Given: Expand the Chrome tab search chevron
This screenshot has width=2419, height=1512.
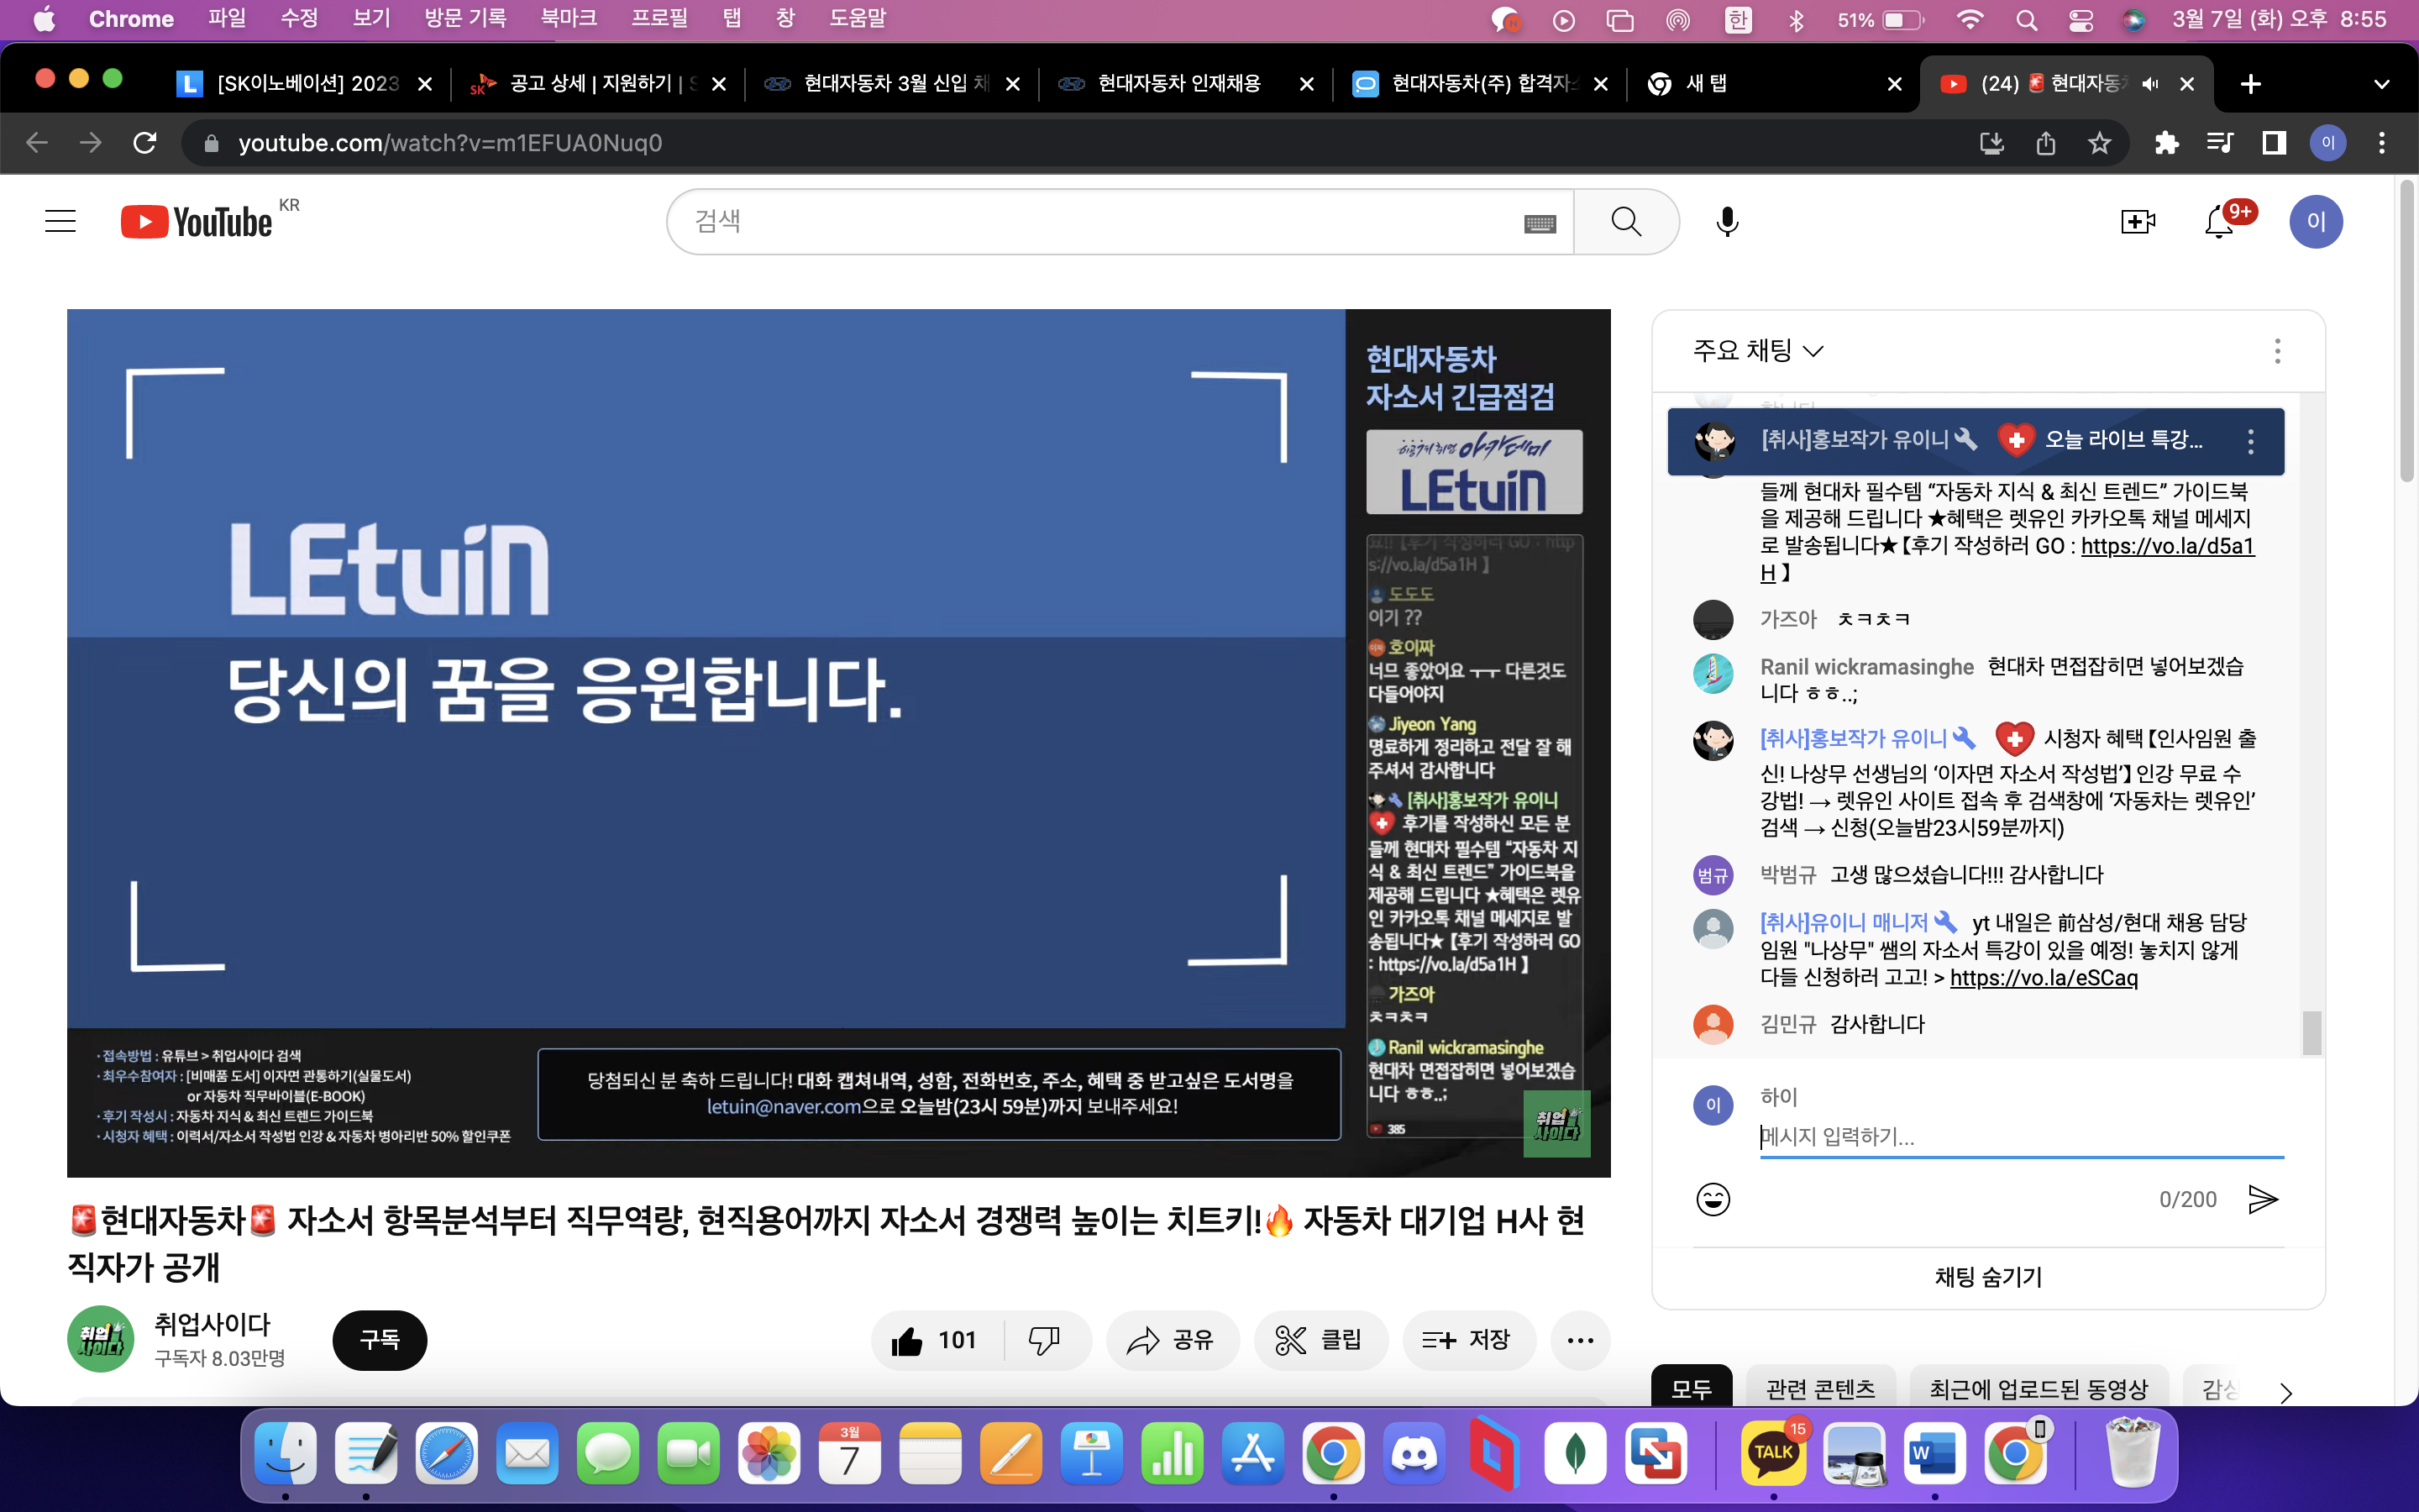Looking at the screenshot, I should tap(2381, 84).
